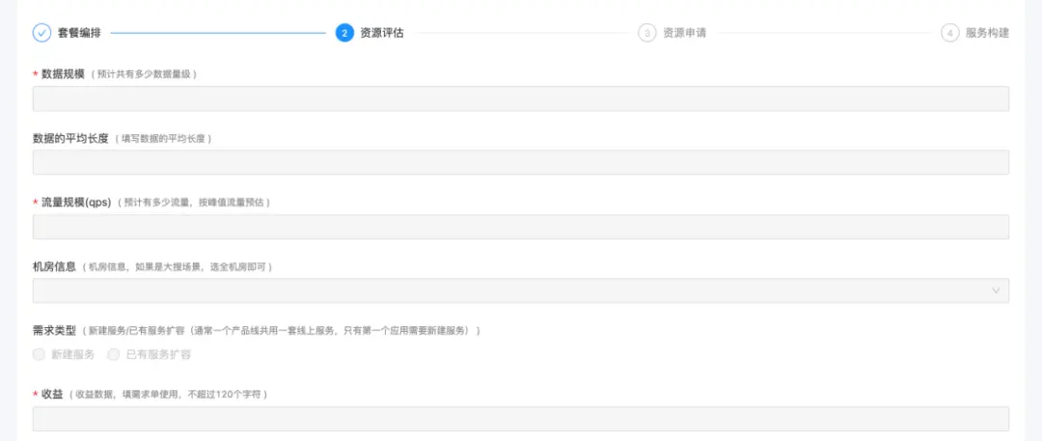The height and width of the screenshot is (441, 1042).
Task: Click the 数据规模 field label
Action: [x=63, y=74]
